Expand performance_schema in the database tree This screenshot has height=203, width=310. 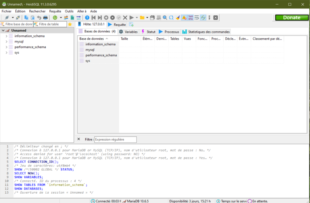(7, 47)
